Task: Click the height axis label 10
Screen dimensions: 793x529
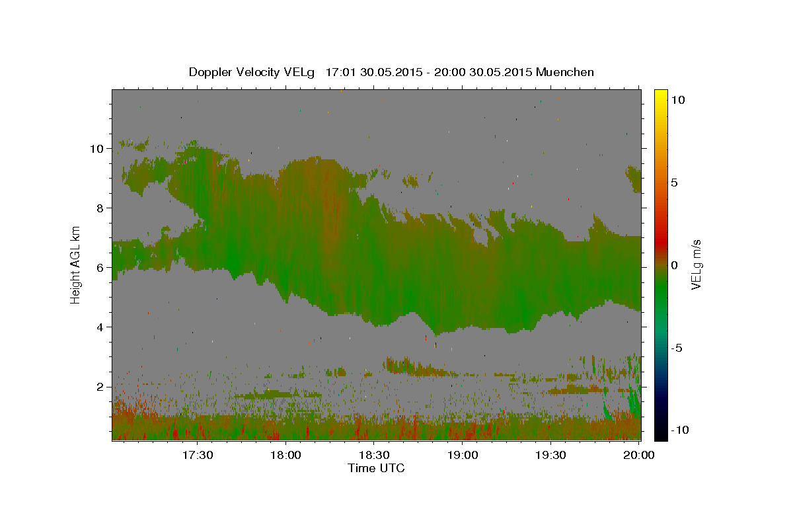Action: [96, 149]
